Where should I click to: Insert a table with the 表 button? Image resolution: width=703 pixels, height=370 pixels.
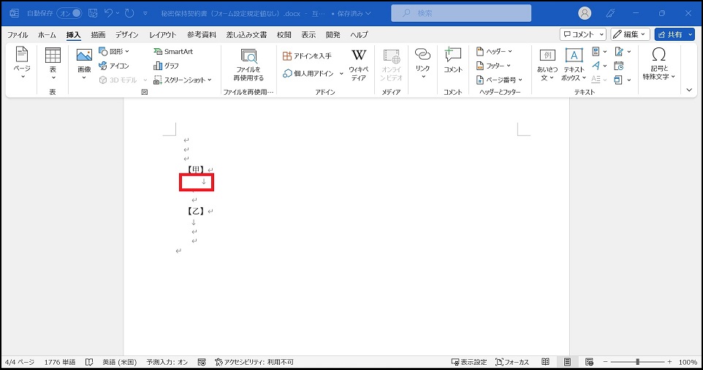coord(53,63)
